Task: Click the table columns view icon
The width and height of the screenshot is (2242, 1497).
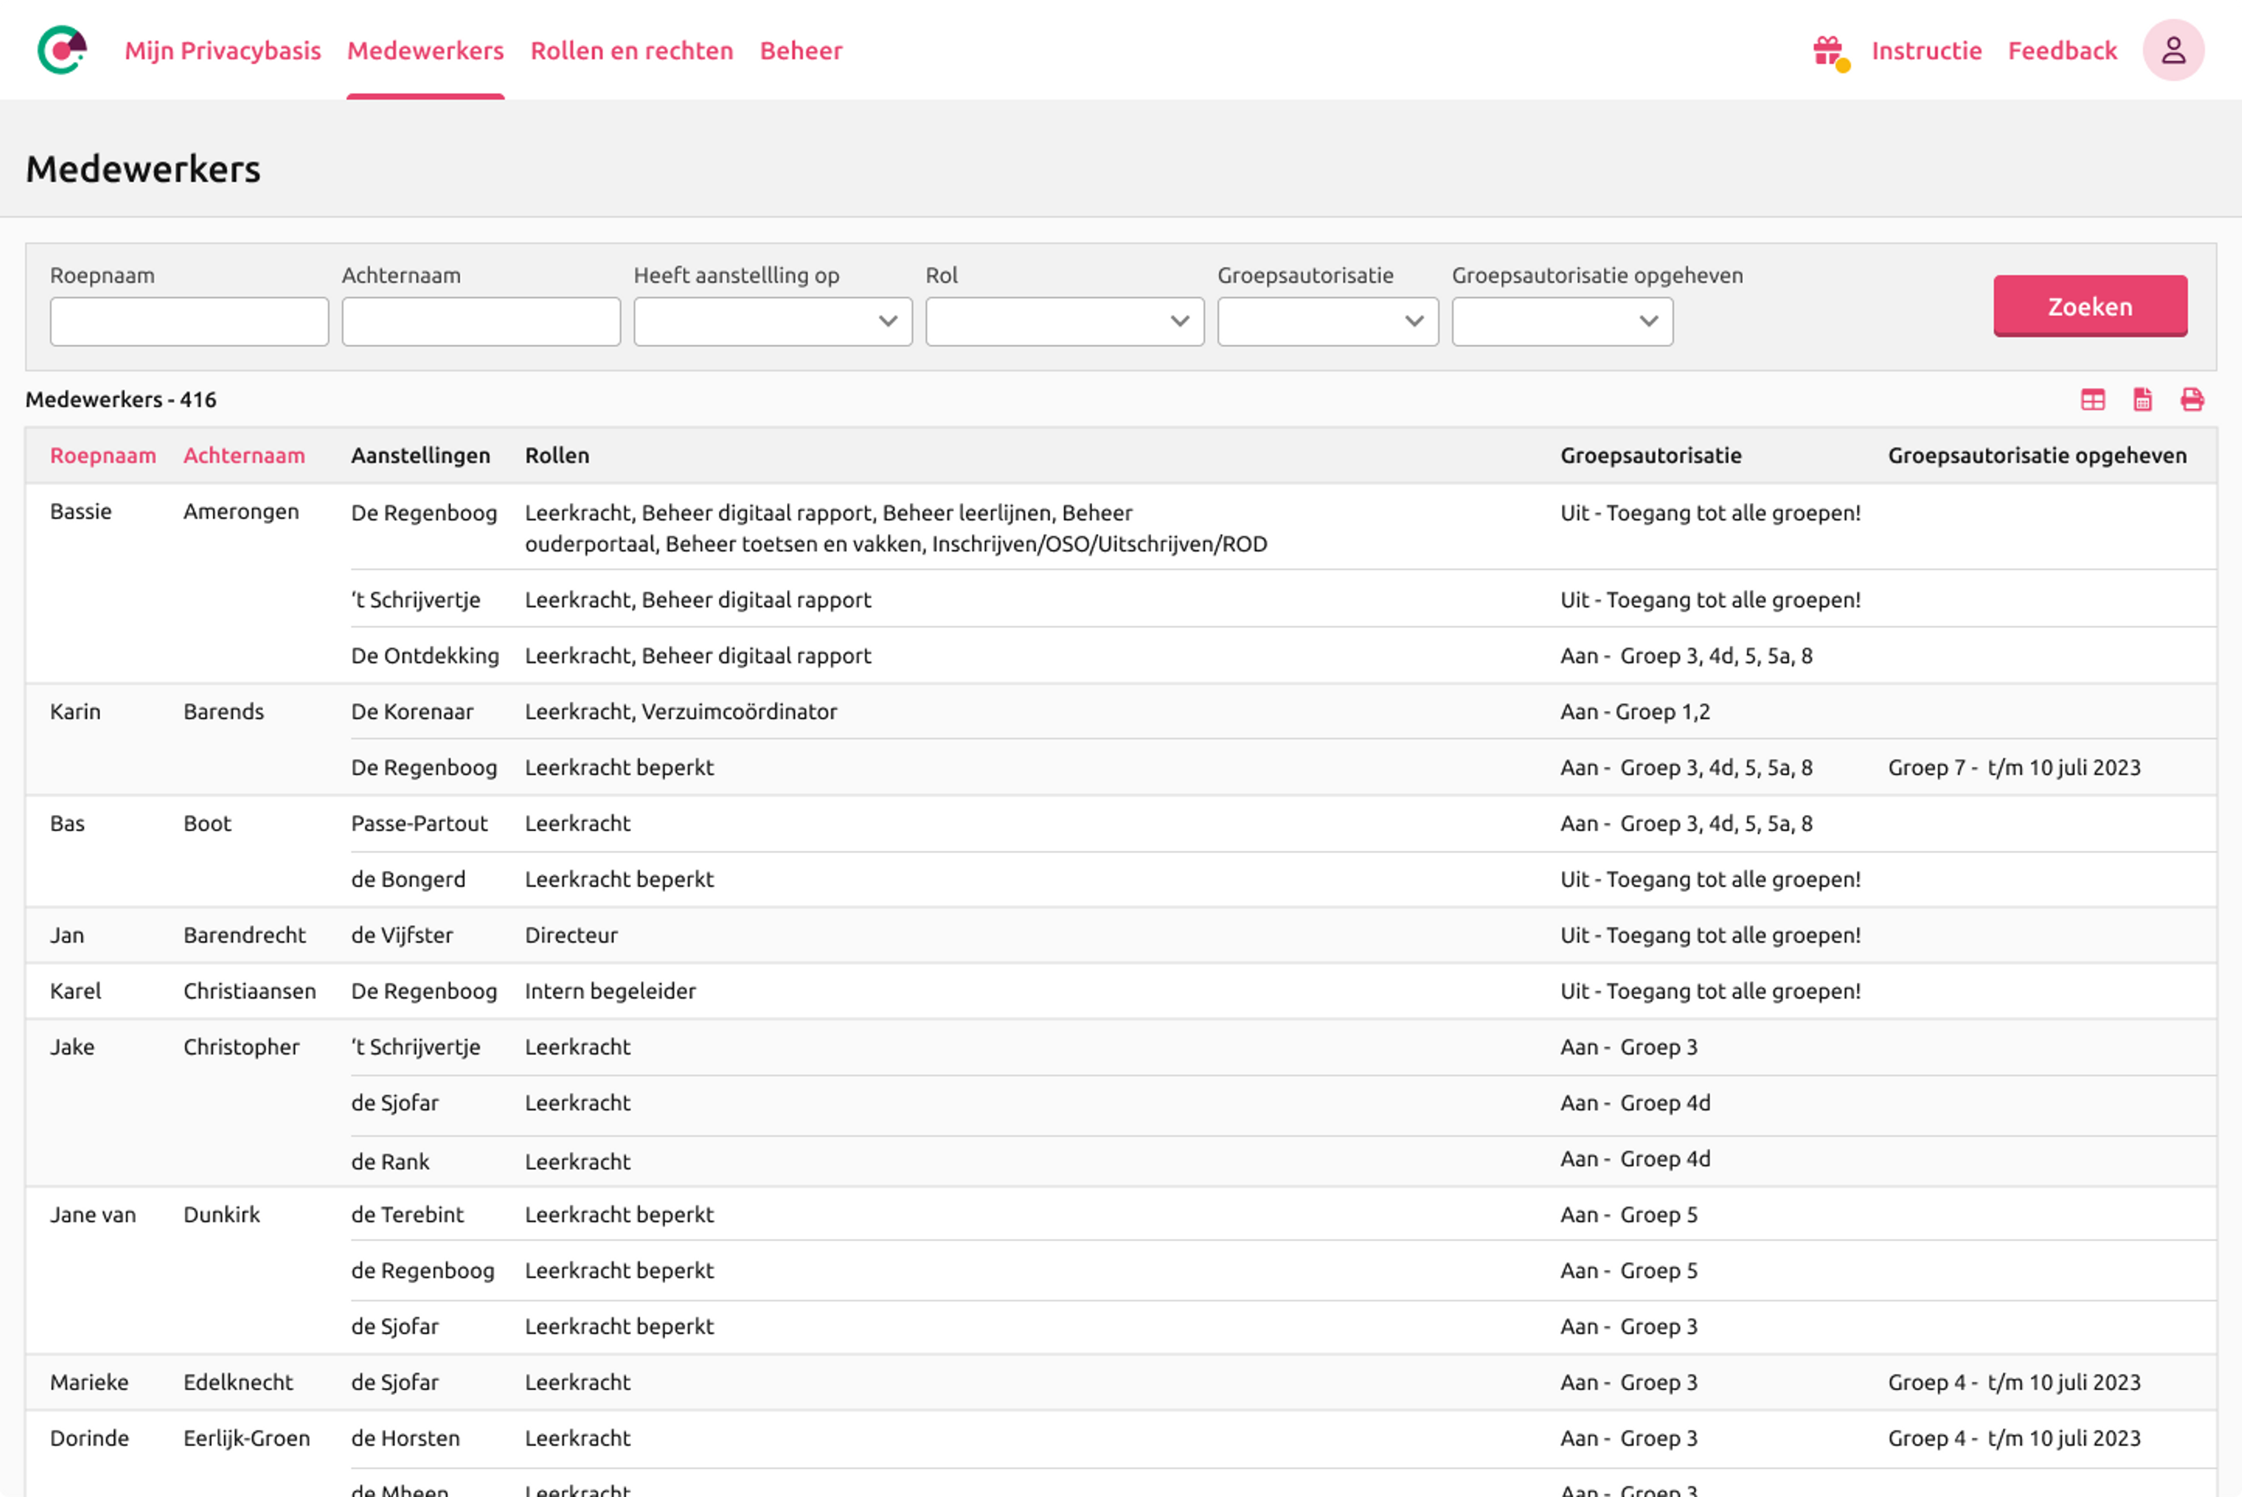Action: (x=2092, y=400)
